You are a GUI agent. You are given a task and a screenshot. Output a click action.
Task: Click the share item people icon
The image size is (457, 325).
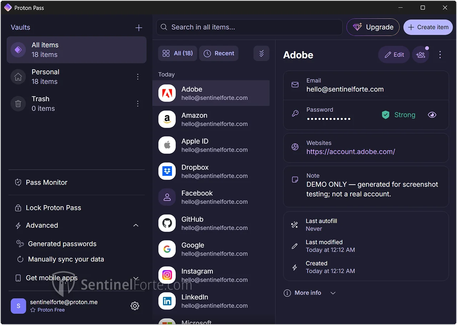click(x=421, y=55)
